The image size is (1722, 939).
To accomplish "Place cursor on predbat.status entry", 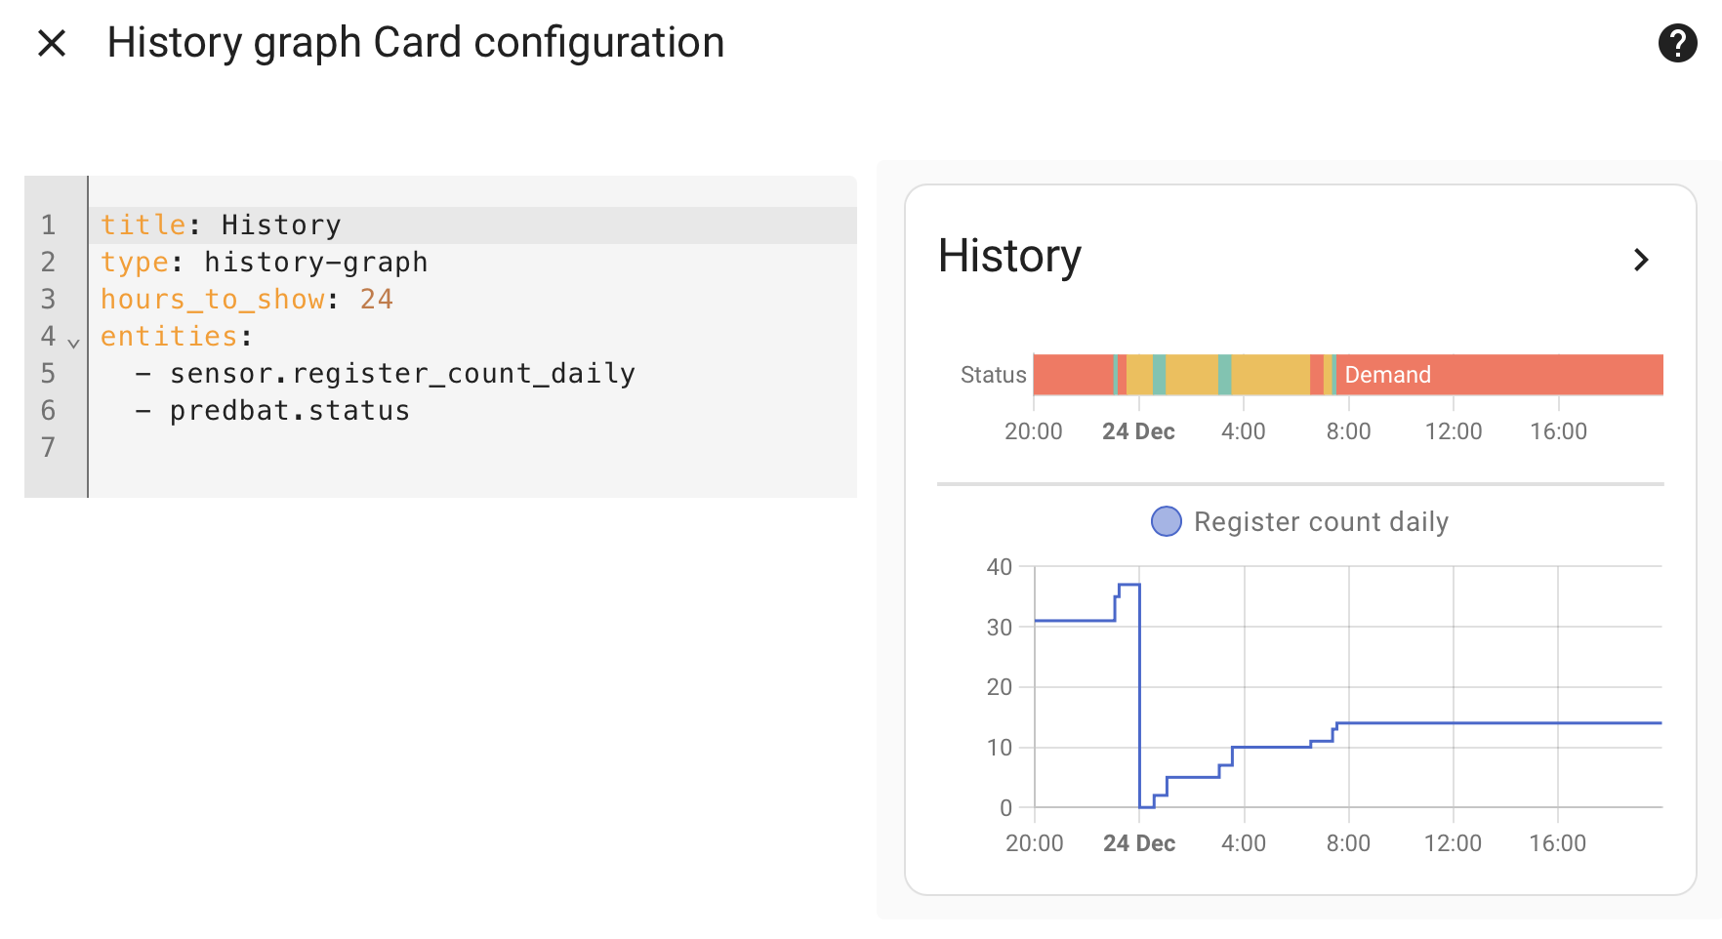I will coord(290,410).
